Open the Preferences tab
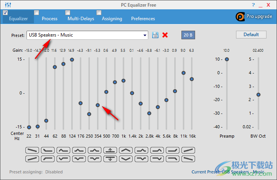The image size is (277, 180). click(143, 19)
